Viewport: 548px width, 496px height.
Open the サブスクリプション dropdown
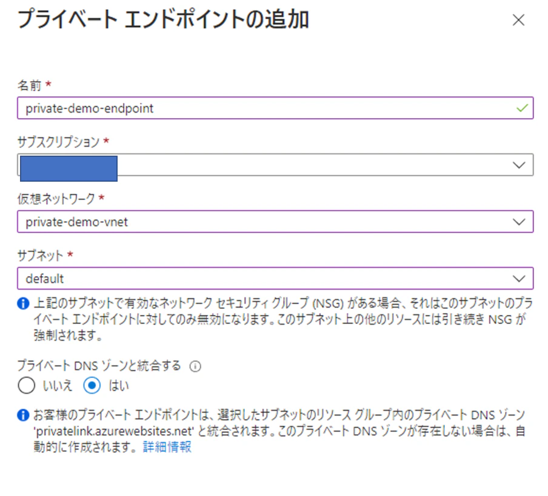(275, 165)
